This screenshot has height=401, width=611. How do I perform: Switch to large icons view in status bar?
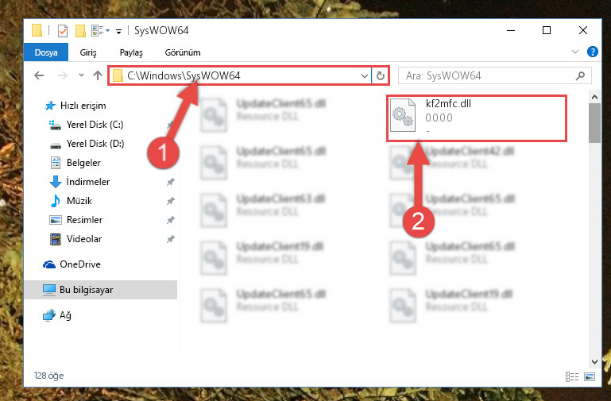[x=590, y=376]
